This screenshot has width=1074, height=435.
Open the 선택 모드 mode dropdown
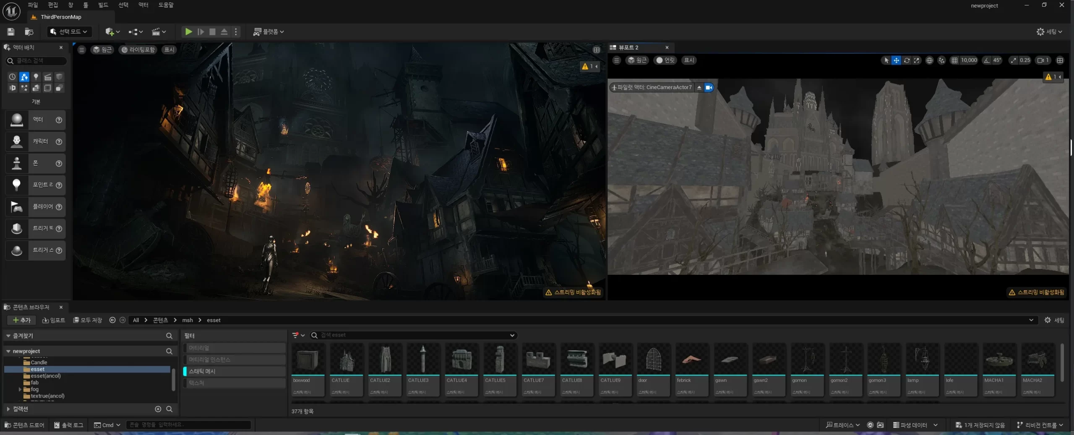[69, 31]
